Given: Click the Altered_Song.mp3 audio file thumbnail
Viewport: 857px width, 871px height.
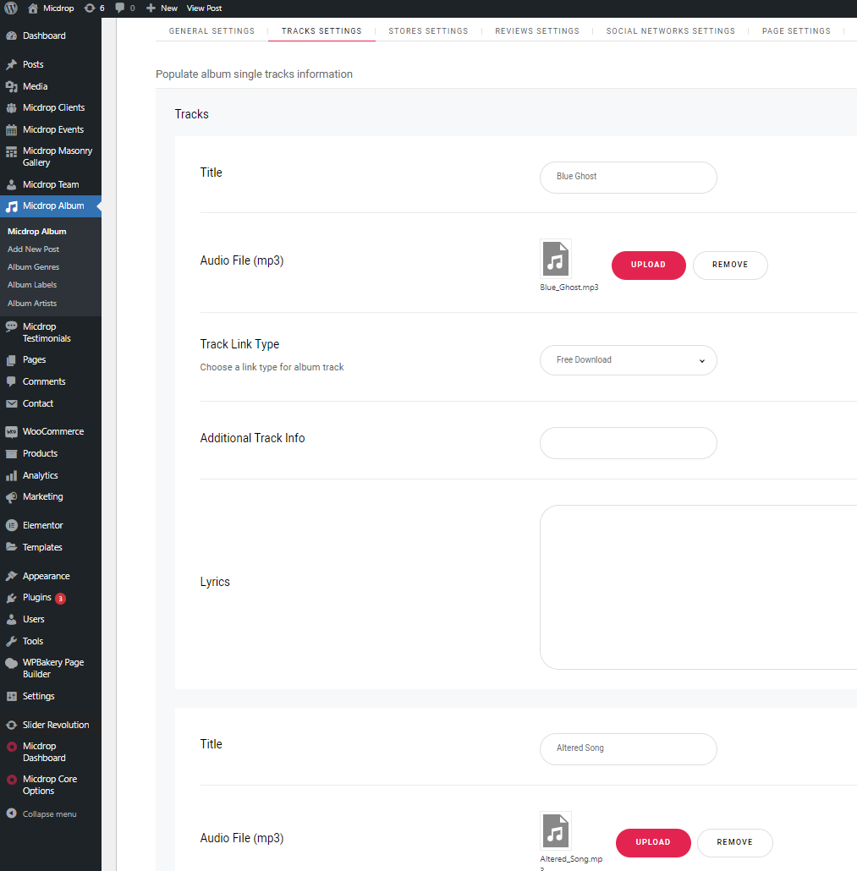Looking at the screenshot, I should click(x=556, y=830).
